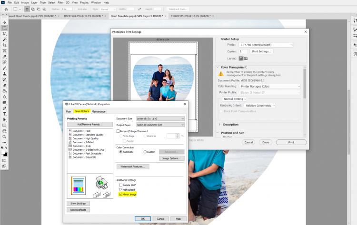
Task: Select the Frame tool
Action: pyautogui.click(x=4, y=51)
